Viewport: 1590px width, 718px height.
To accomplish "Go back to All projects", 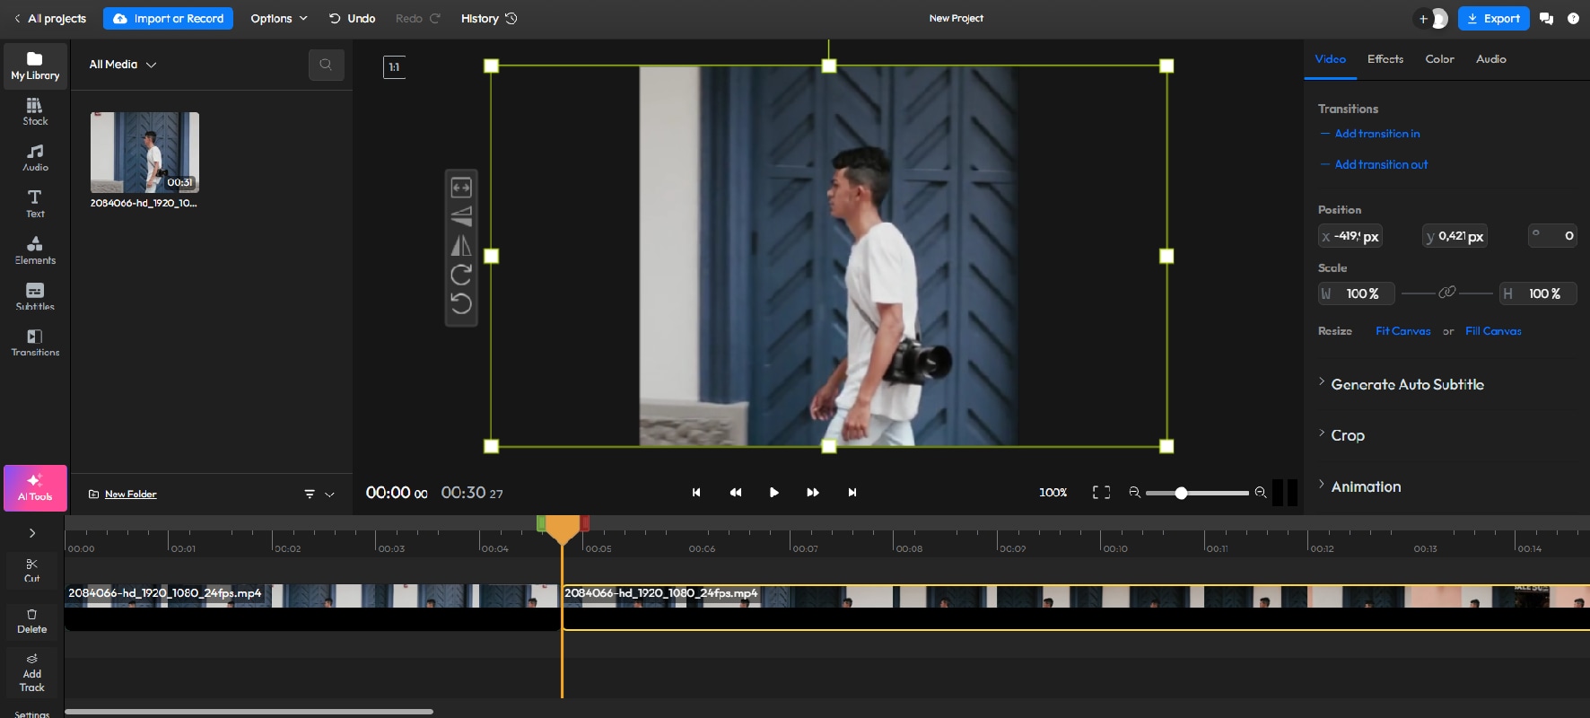I will pyautogui.click(x=49, y=18).
